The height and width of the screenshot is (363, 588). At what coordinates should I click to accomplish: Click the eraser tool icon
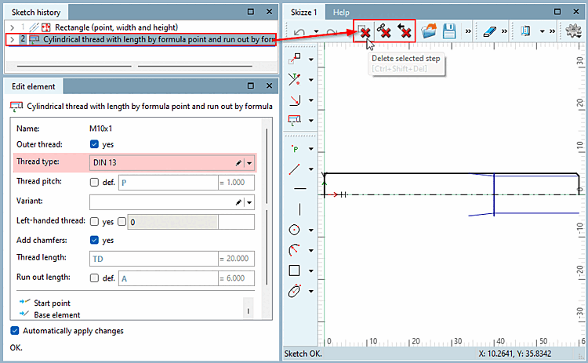pyautogui.click(x=489, y=31)
